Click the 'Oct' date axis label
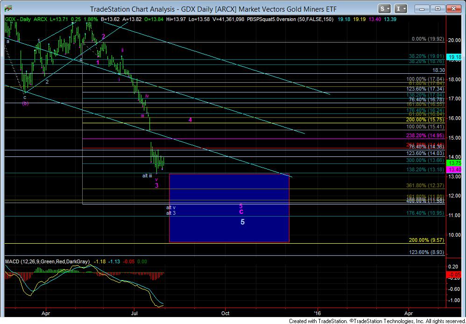The width and height of the screenshot is (466, 324). point(226,313)
